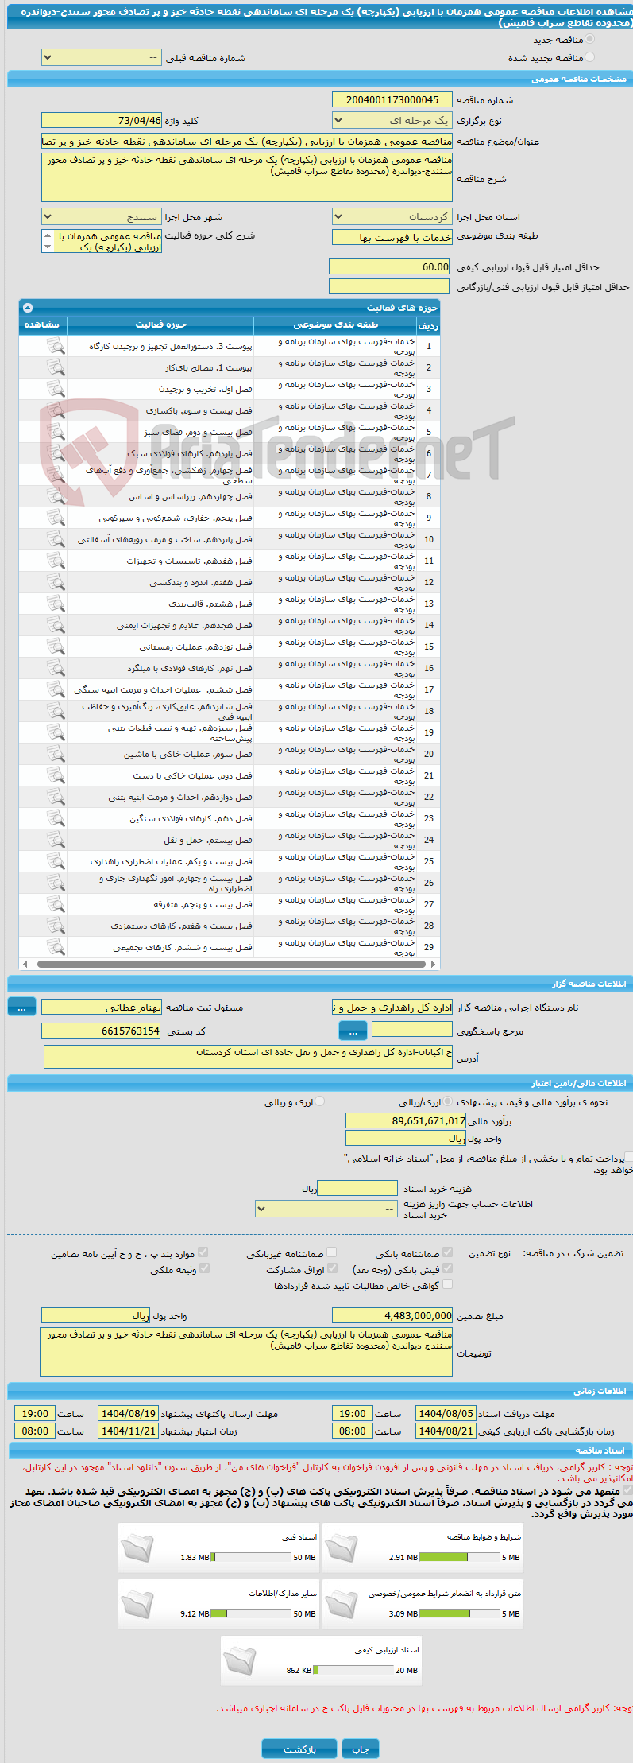Screen dimensions: 633x1763
Task: Open the شماره مناقصه قبلی dropdown
Action: pos(102,58)
